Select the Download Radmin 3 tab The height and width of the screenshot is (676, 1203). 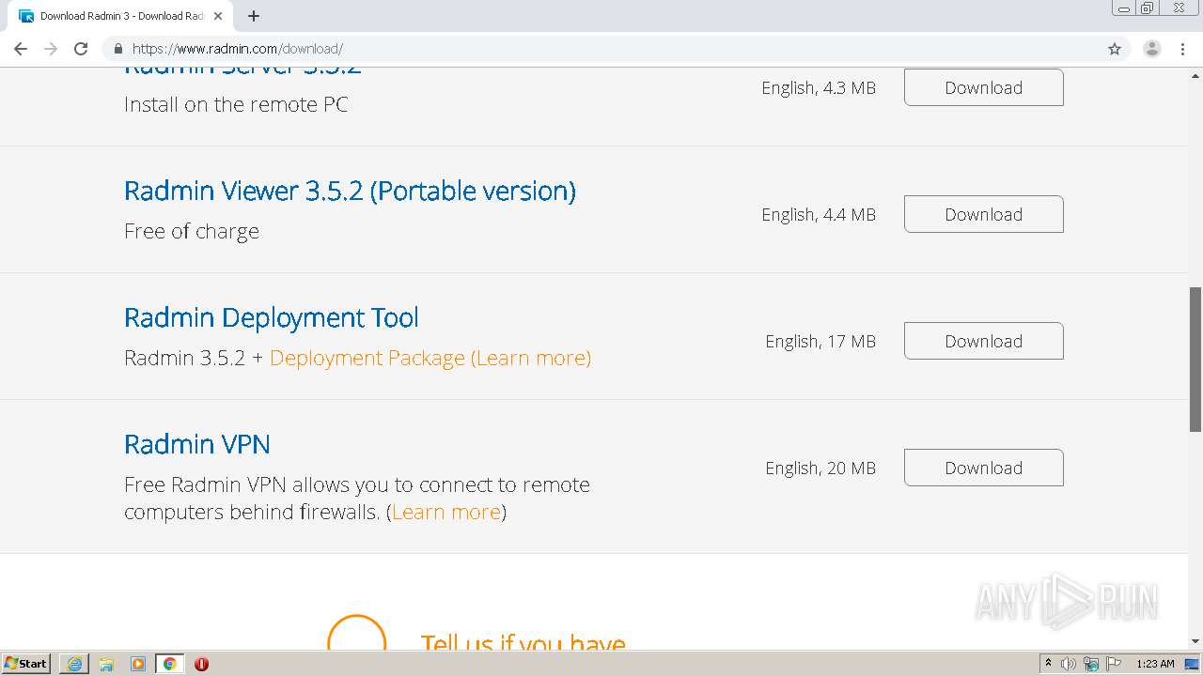coord(121,16)
